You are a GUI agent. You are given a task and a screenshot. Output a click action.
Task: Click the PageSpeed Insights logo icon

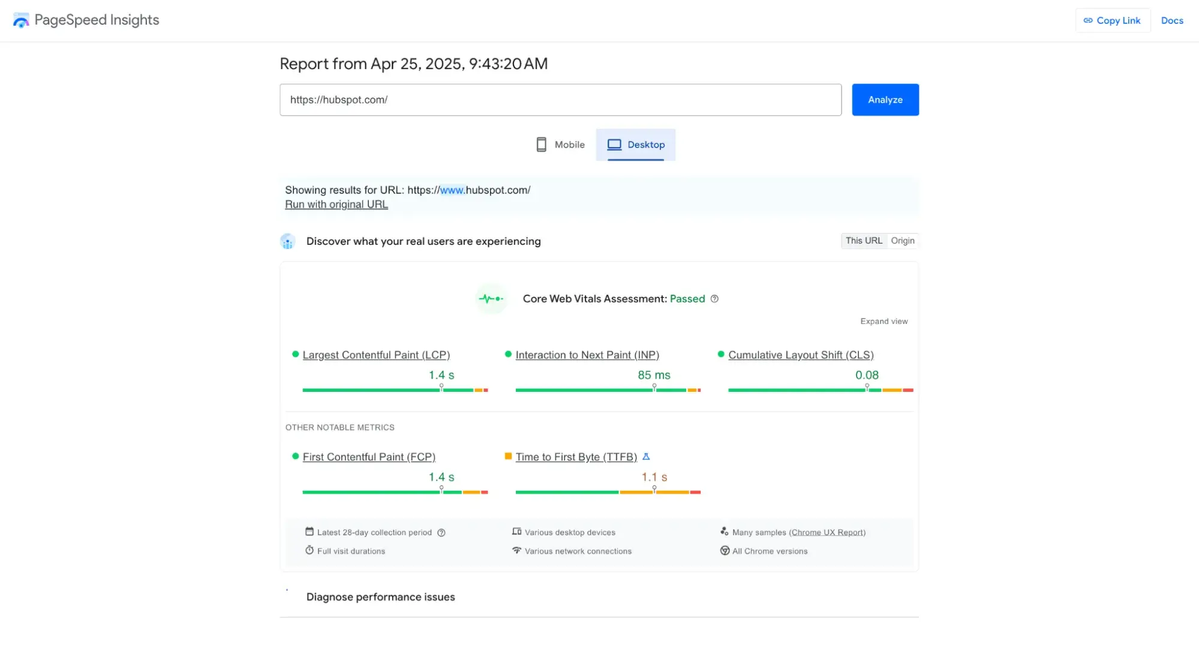[21, 20]
